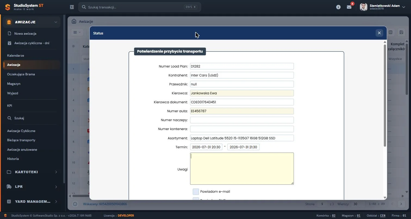Image resolution: width=411 pixels, height=219 pixels.
Task: Click the Wskazany 6054200501143866 link
Action: click(x=105, y=204)
